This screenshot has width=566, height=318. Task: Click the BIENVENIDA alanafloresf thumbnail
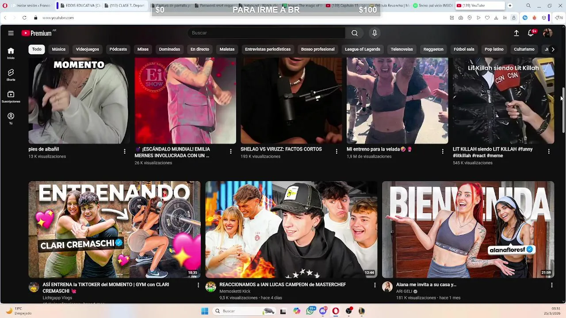pos(468,230)
